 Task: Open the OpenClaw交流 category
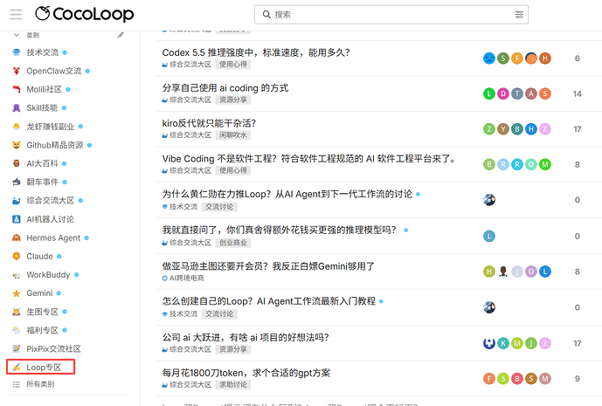pyautogui.click(x=54, y=71)
